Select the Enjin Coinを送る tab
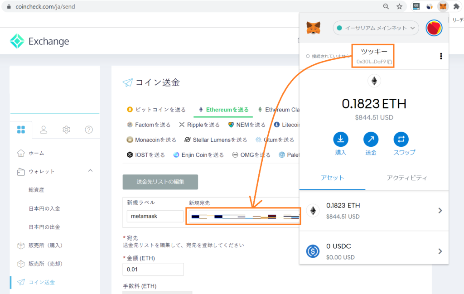 coord(198,155)
